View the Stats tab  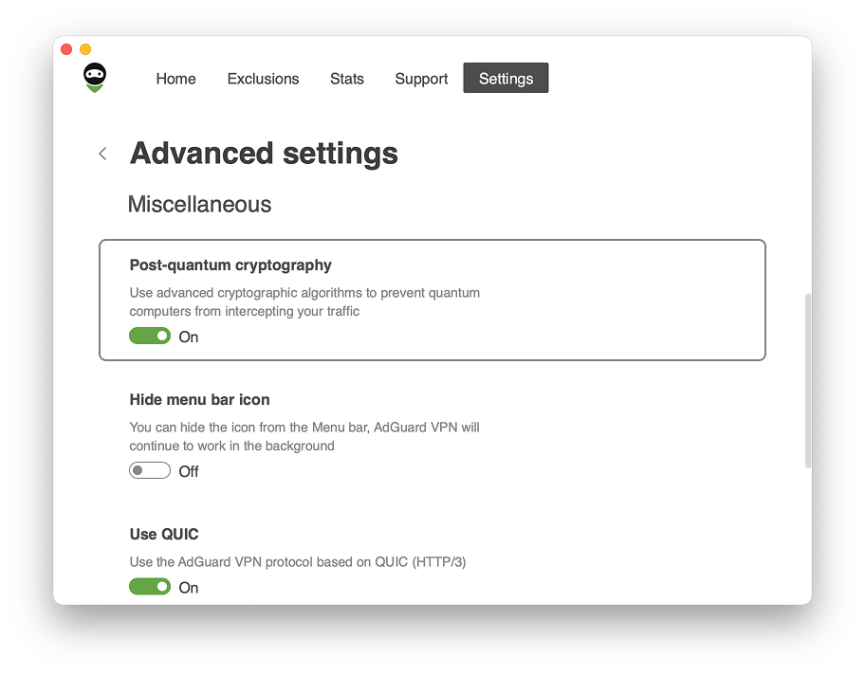point(346,79)
